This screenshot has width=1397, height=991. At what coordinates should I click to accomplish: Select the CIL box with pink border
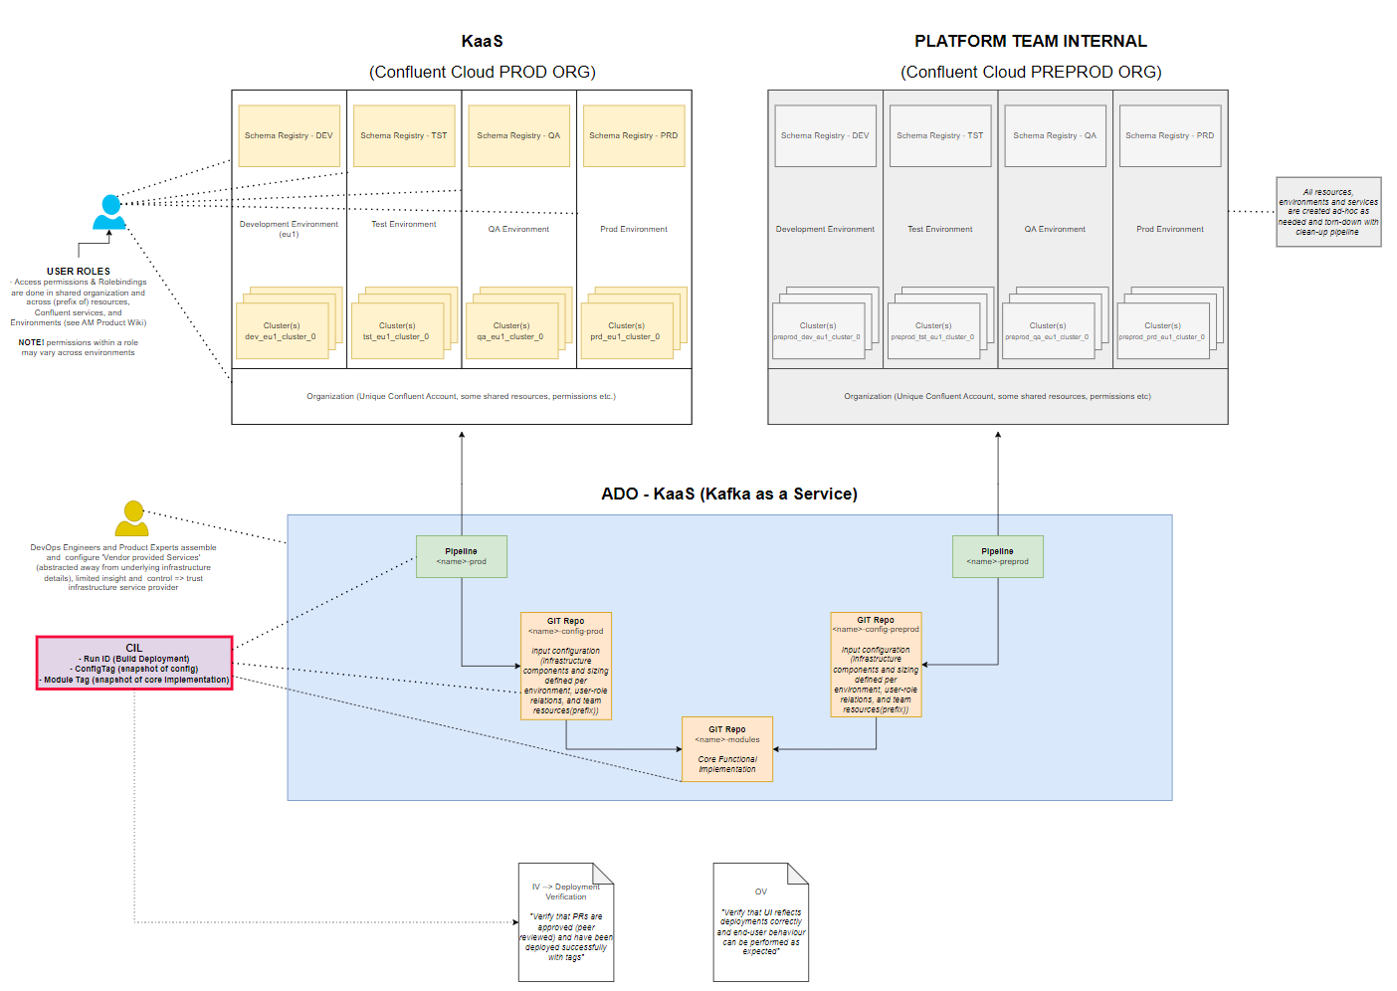134,664
